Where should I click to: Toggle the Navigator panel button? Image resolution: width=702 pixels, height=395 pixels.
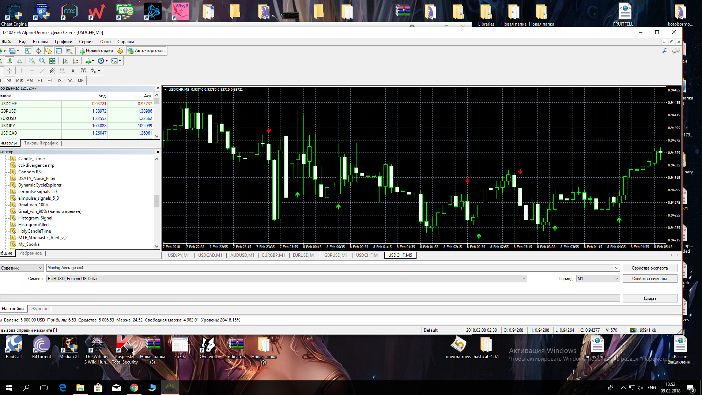[49, 51]
